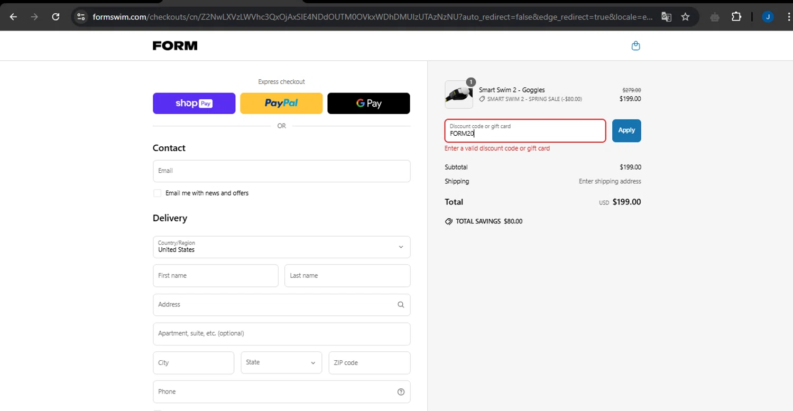Click the discount code field containing FORM20
The image size is (793, 411).
point(525,130)
